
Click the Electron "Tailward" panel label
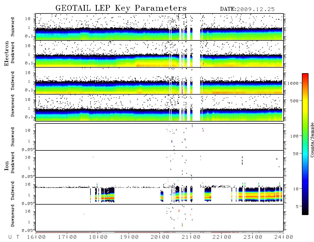[x=13, y=81]
